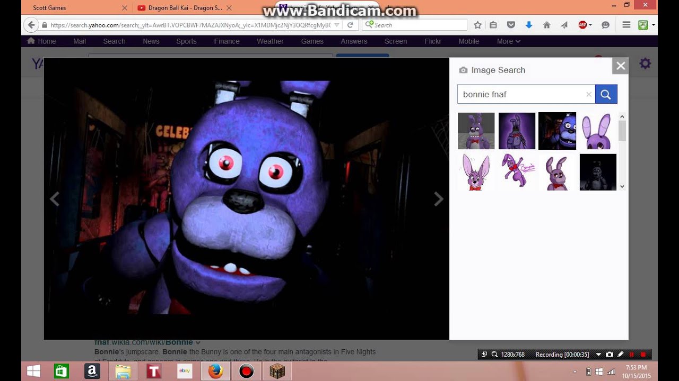Click the Bandicam magnifier find-window icon

pyautogui.click(x=494, y=355)
